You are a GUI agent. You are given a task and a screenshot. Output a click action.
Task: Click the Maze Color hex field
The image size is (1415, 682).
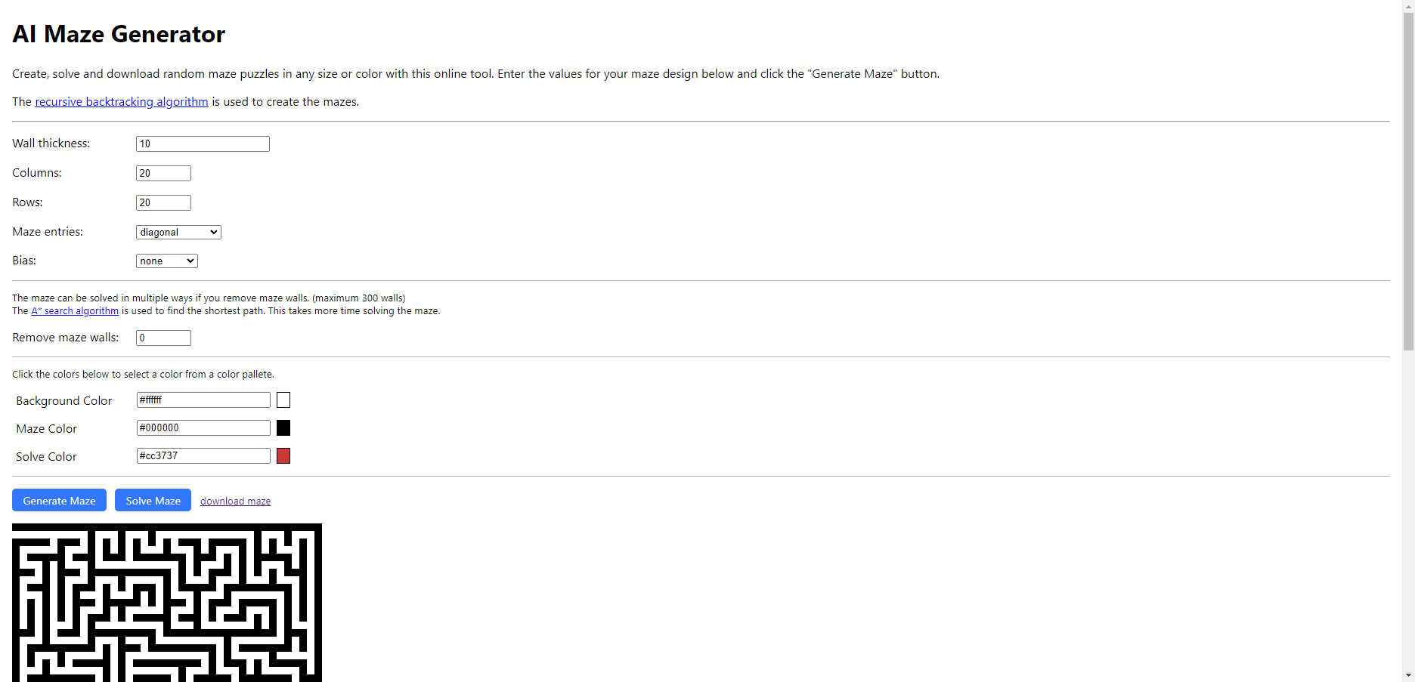click(x=203, y=428)
